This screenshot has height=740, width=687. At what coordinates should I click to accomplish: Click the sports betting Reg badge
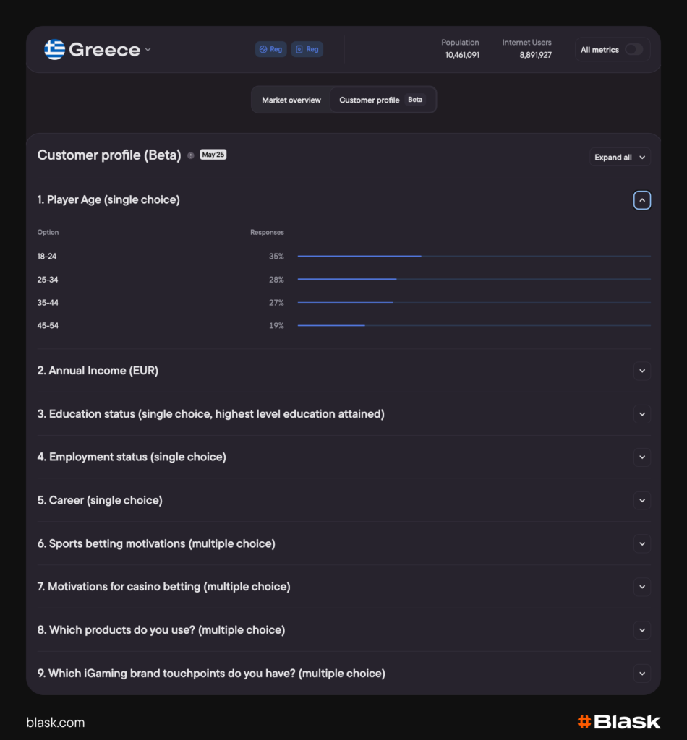tap(270, 49)
